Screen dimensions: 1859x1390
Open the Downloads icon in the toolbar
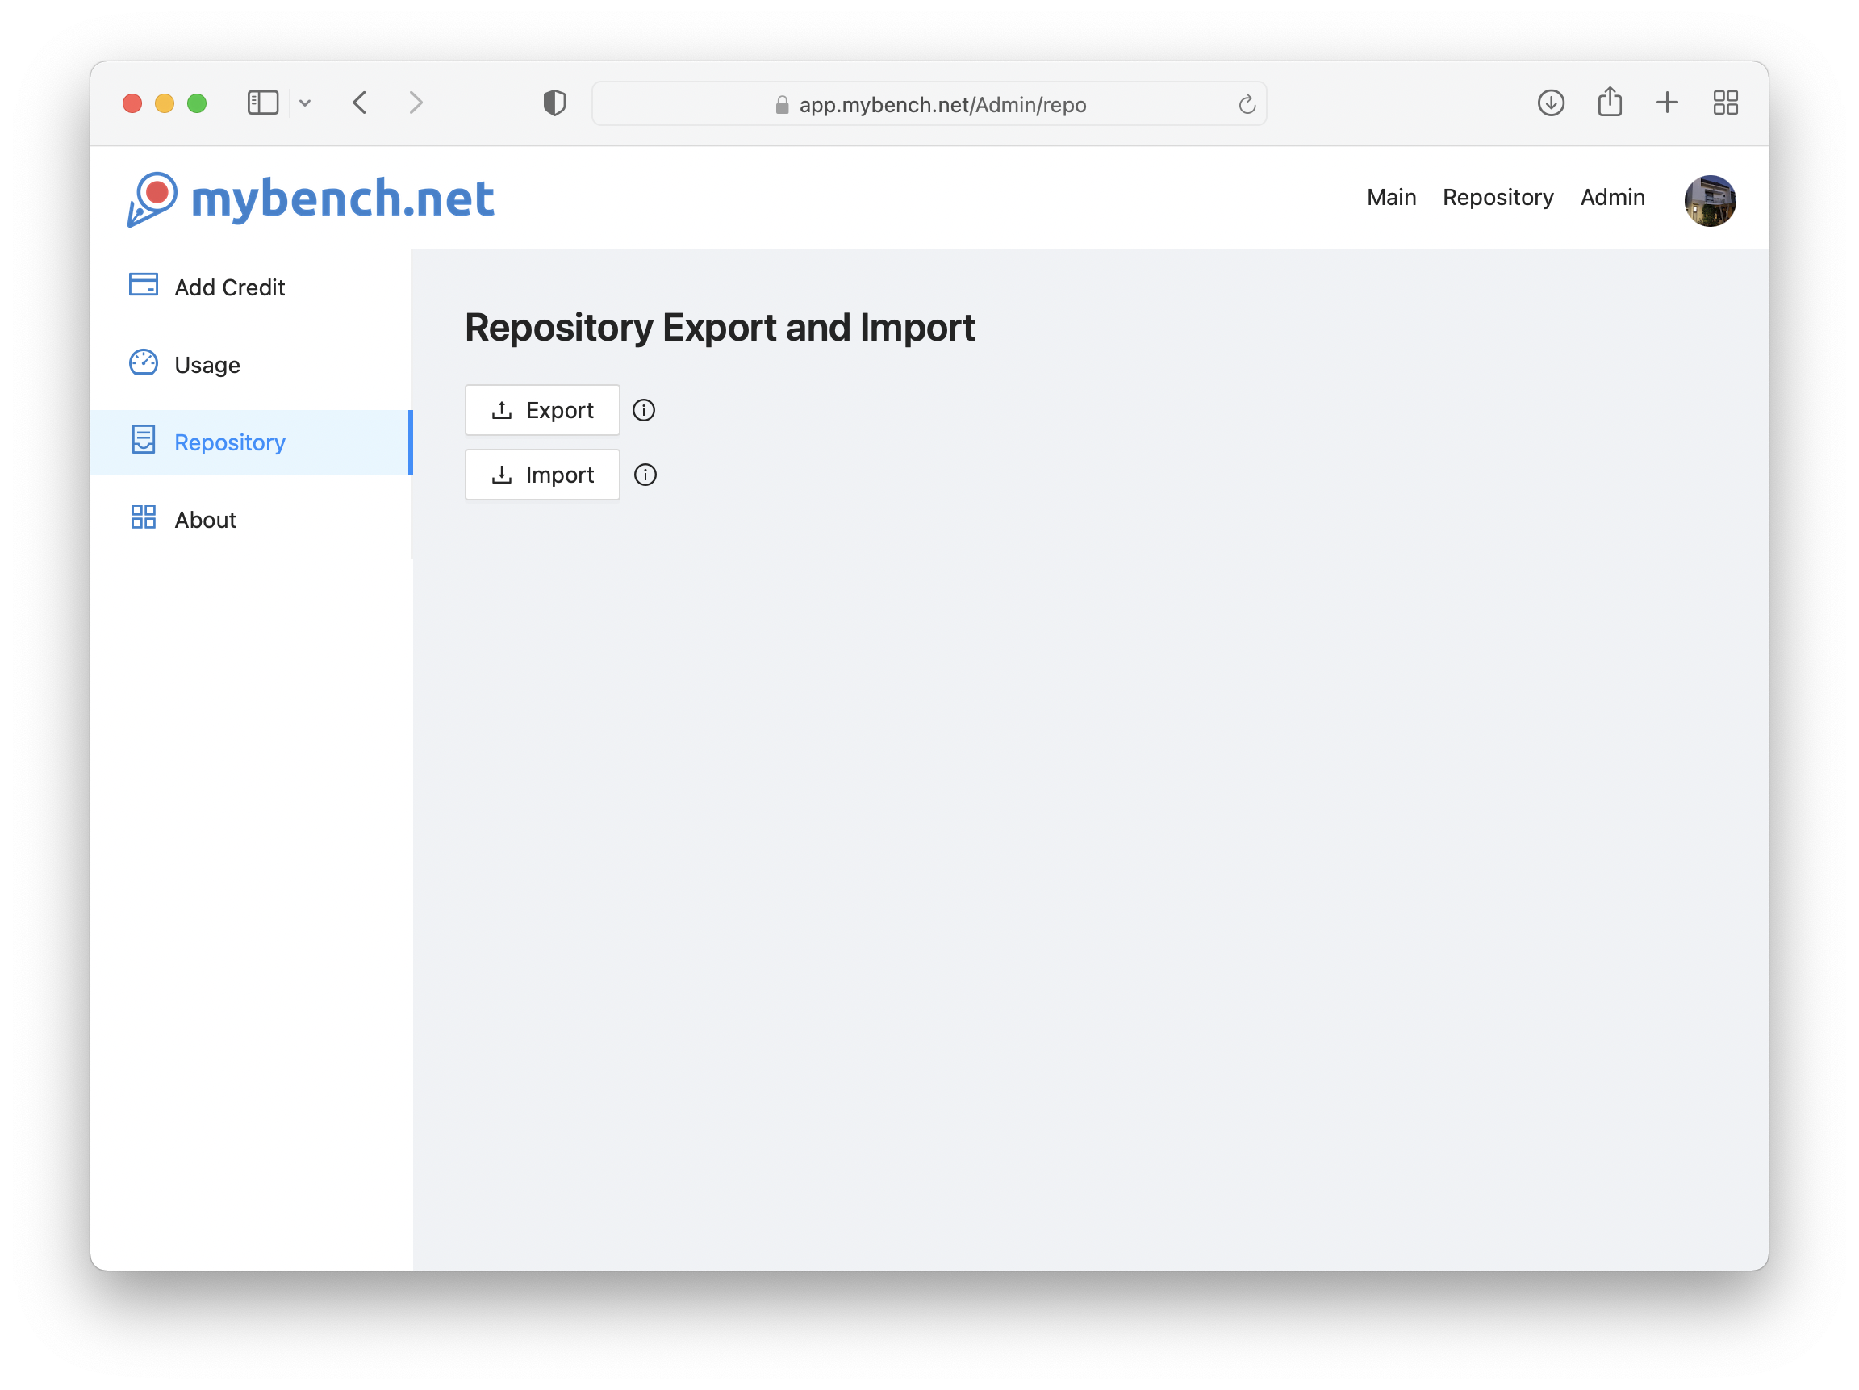[x=1551, y=103]
